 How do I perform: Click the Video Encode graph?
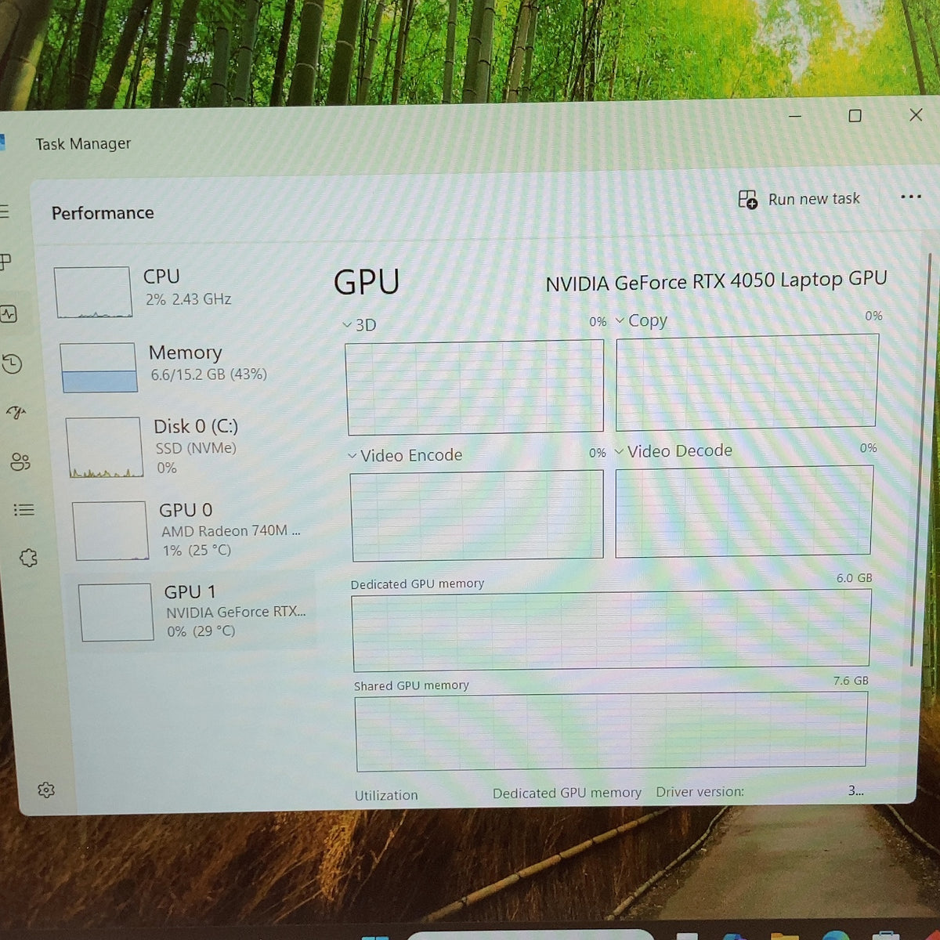click(x=477, y=515)
